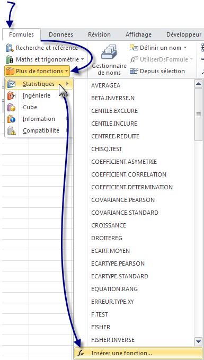Click the Définir un nom icon
This screenshot has height=360, width=204.
134,48
